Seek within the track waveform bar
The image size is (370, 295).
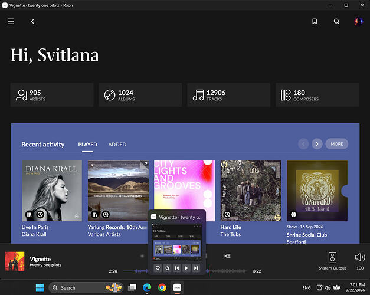point(185,271)
